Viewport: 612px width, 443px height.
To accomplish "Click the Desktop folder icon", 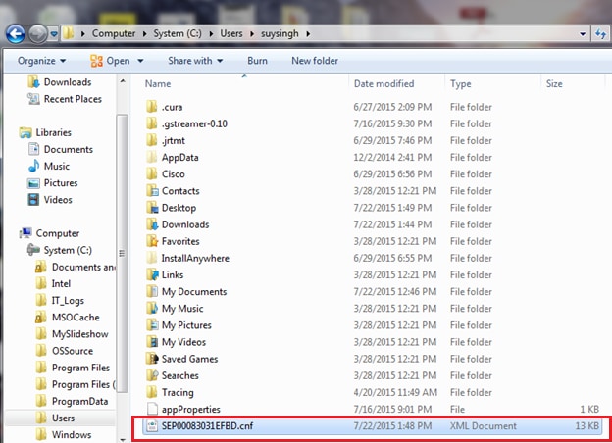I will (x=152, y=208).
